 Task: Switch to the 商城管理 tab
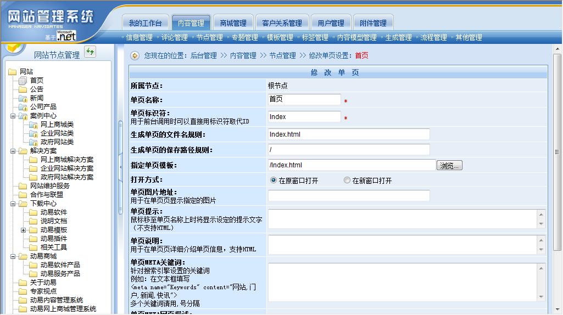[x=233, y=23]
